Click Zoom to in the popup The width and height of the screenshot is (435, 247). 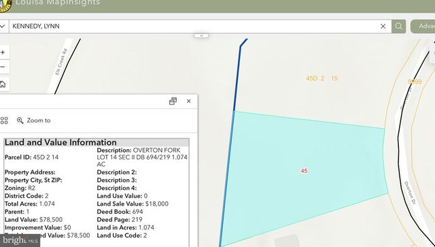click(33, 121)
